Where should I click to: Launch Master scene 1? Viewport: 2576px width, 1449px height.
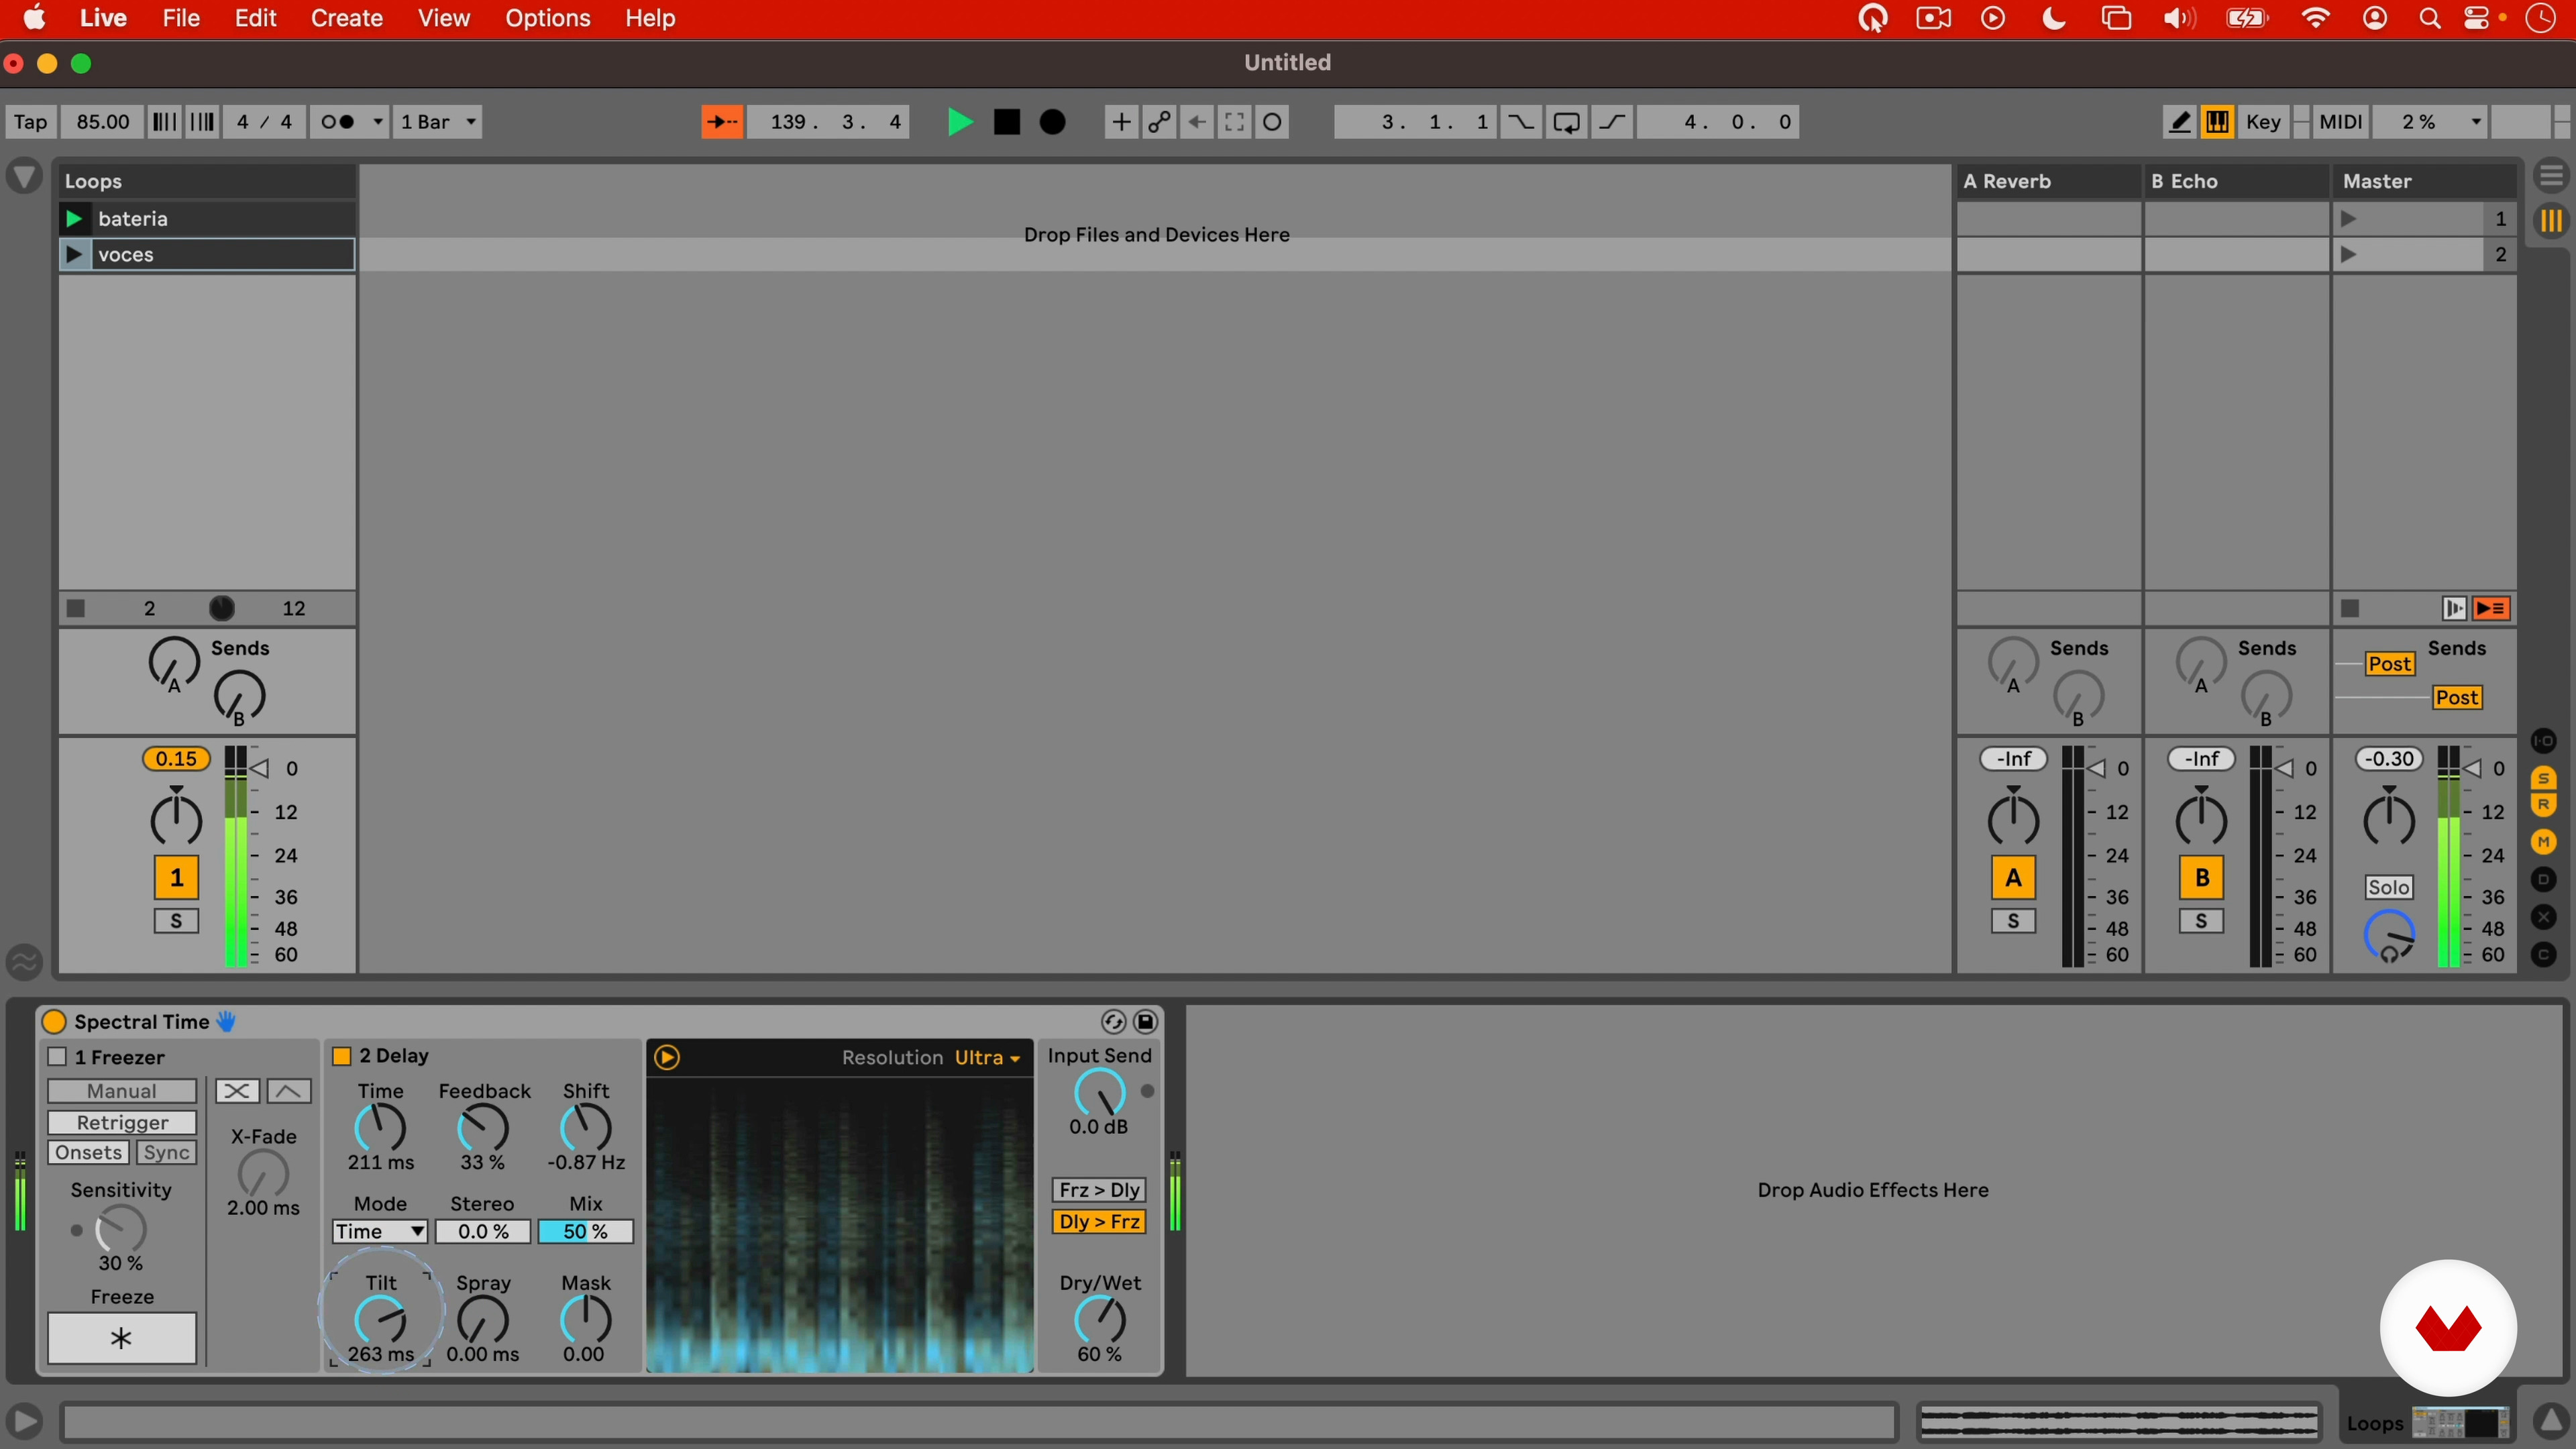click(x=2349, y=218)
